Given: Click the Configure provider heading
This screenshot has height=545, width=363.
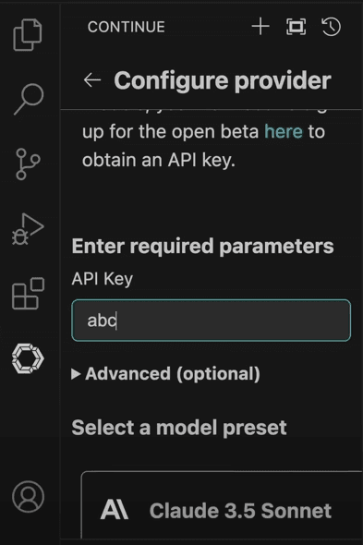Looking at the screenshot, I should coord(223,80).
